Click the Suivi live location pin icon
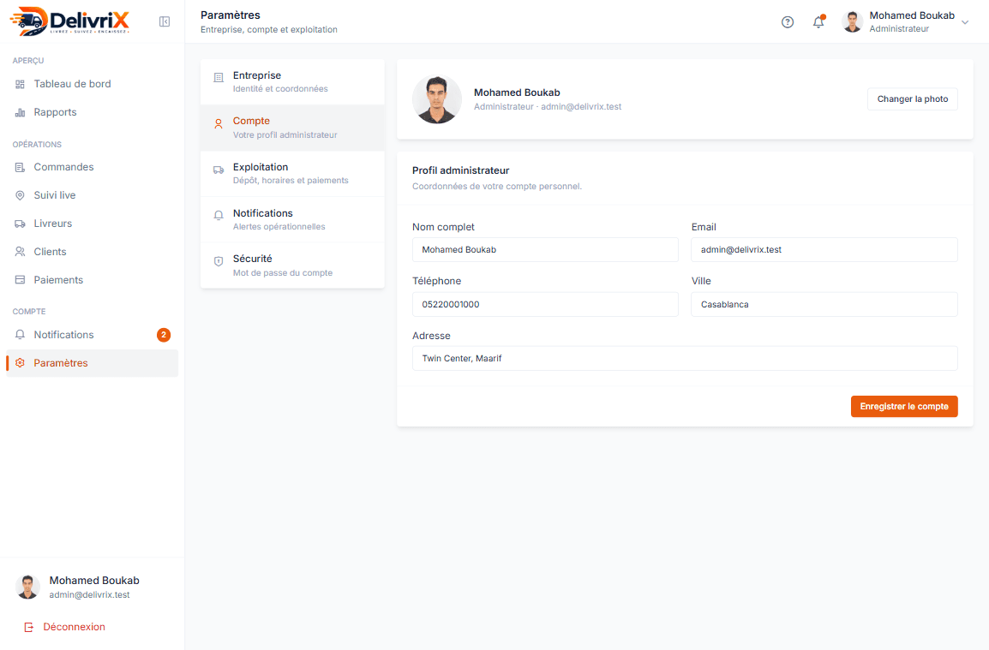989x650 pixels. pos(21,195)
